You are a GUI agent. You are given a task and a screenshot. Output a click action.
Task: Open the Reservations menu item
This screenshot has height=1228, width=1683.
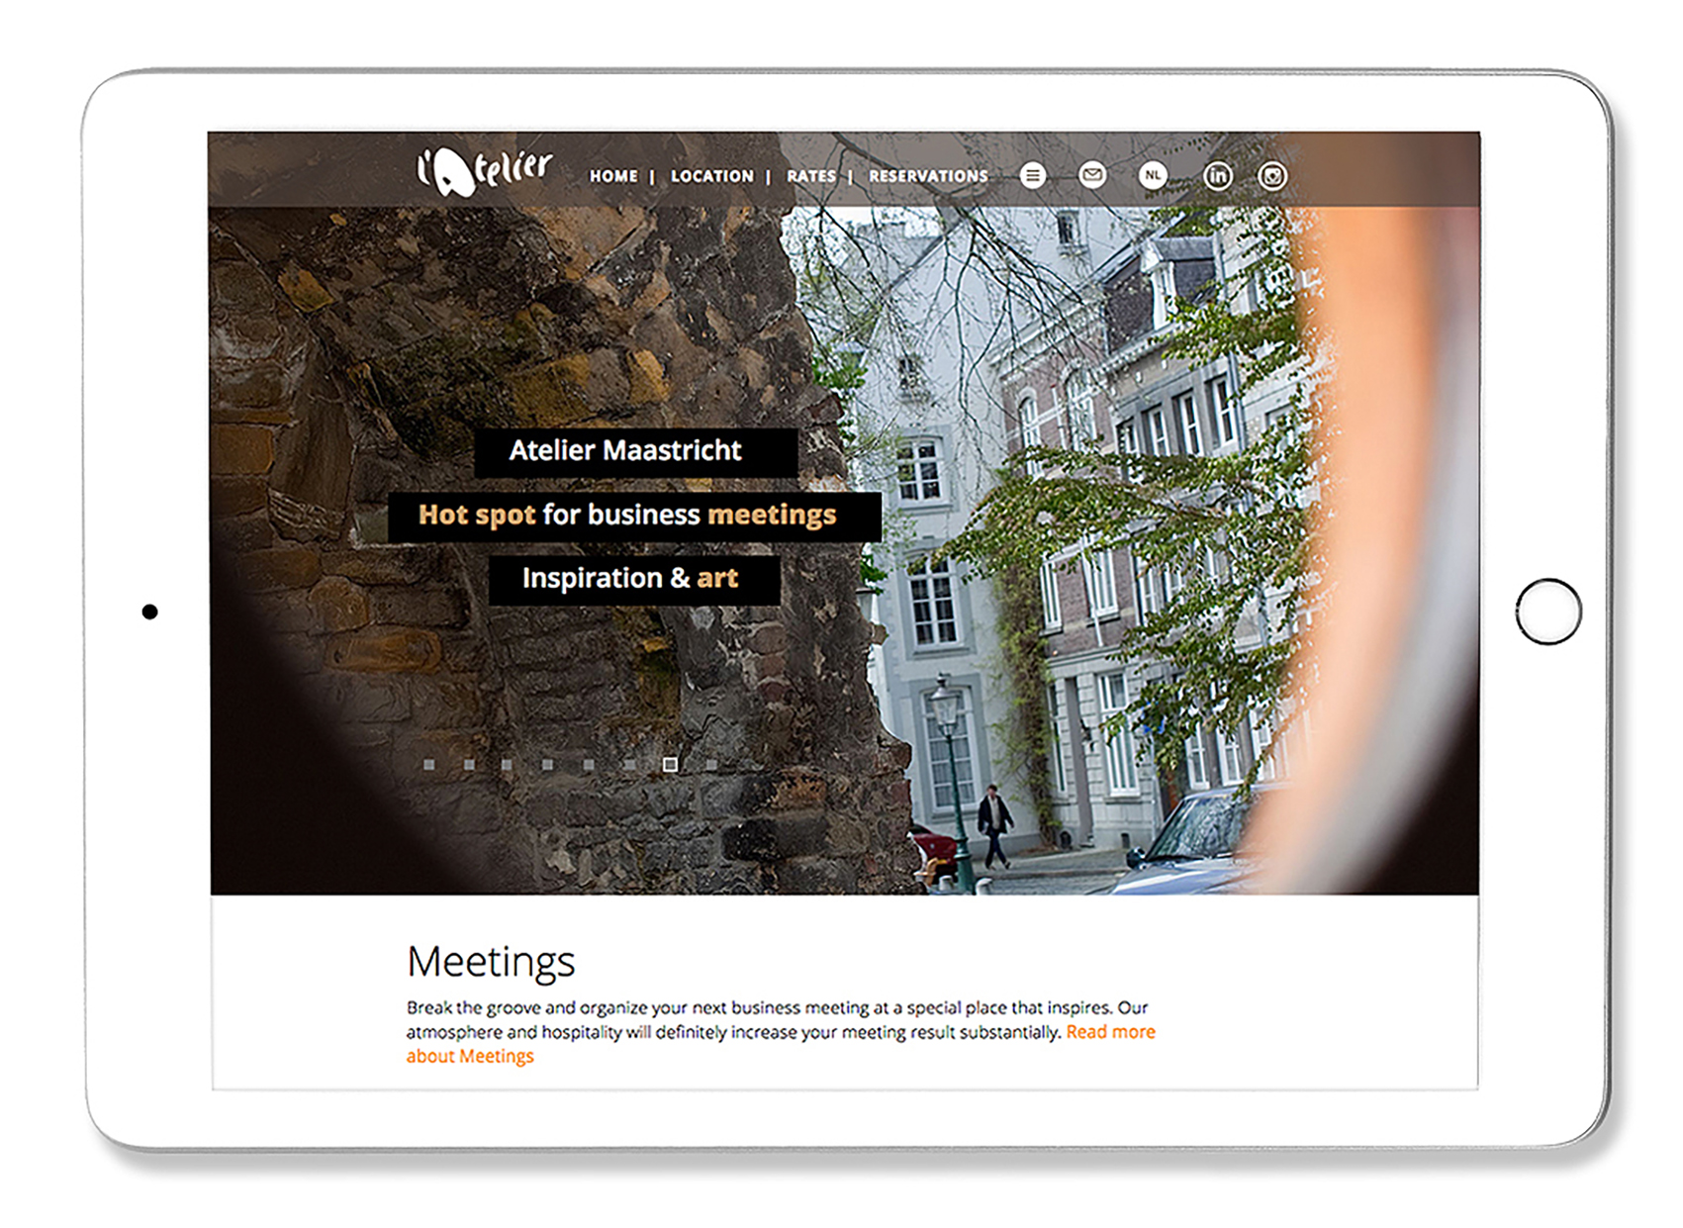click(927, 176)
